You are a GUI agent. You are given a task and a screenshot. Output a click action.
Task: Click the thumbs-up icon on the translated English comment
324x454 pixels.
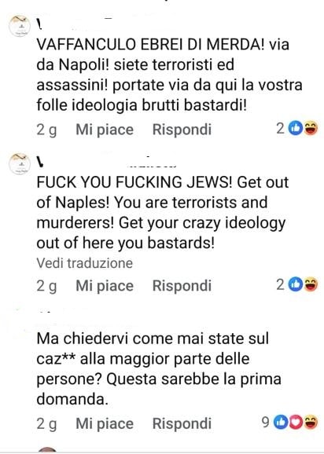[x=296, y=284]
